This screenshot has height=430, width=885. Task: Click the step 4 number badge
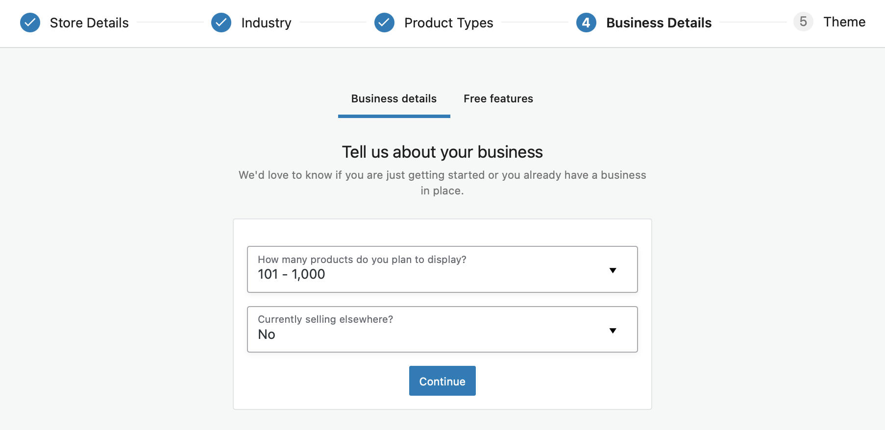586,23
